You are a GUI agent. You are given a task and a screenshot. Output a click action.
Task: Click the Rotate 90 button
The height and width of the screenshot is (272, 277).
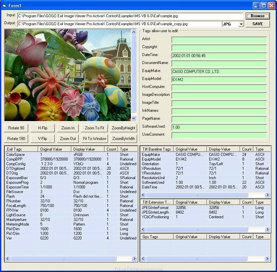point(16,128)
